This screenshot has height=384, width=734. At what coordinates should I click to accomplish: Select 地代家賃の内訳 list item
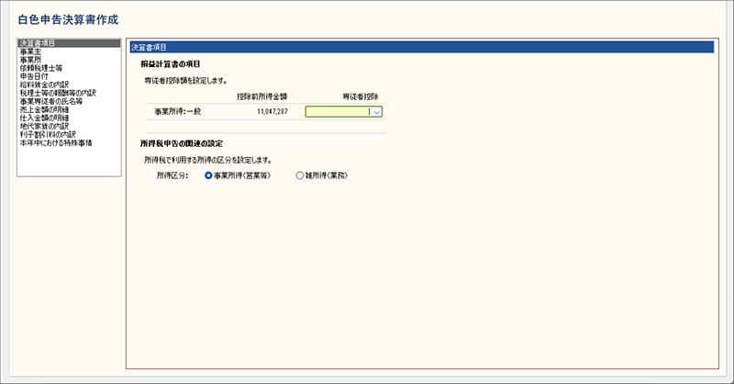(x=43, y=126)
